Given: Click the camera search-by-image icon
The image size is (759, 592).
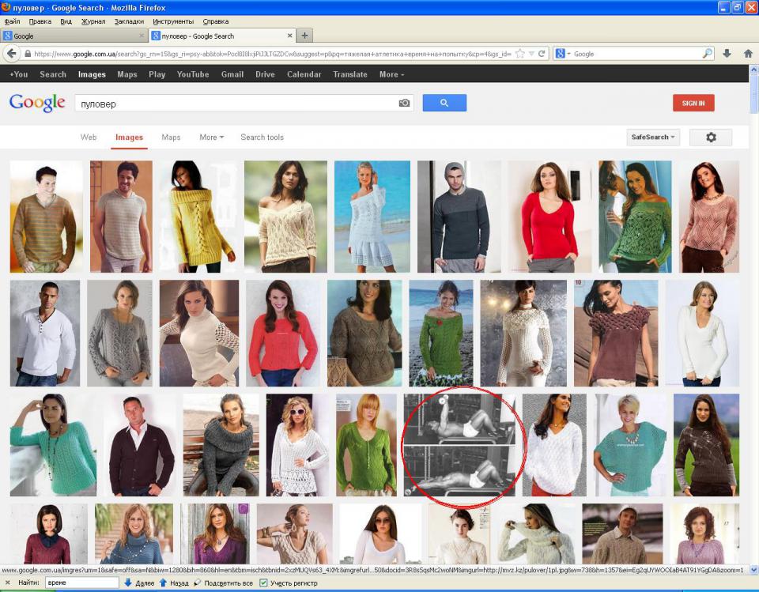Looking at the screenshot, I should click(x=404, y=104).
